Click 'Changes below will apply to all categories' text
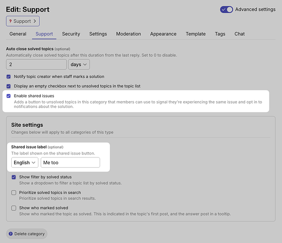 [62, 132]
